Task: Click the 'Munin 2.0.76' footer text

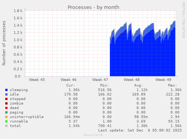Action: (x=93, y=135)
